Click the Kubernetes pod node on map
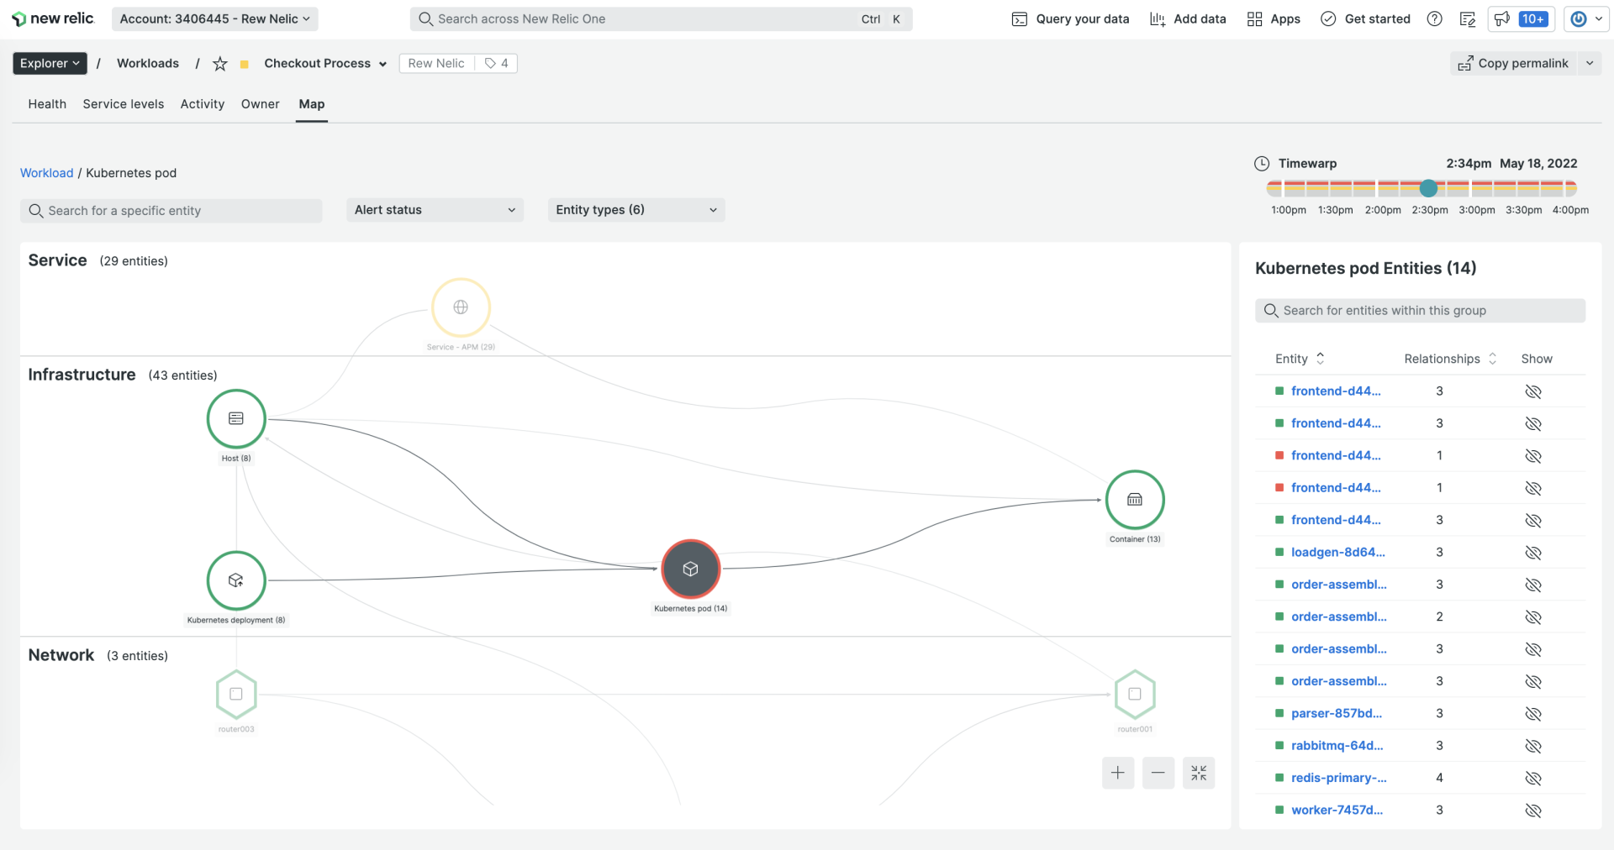 coord(690,569)
